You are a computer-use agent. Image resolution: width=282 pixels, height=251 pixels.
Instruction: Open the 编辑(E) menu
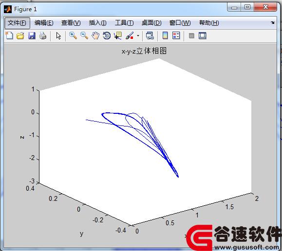coord(44,23)
